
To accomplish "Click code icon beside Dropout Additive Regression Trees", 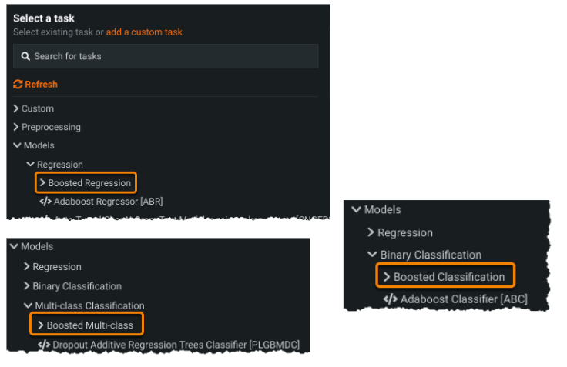I will pyautogui.click(x=44, y=345).
